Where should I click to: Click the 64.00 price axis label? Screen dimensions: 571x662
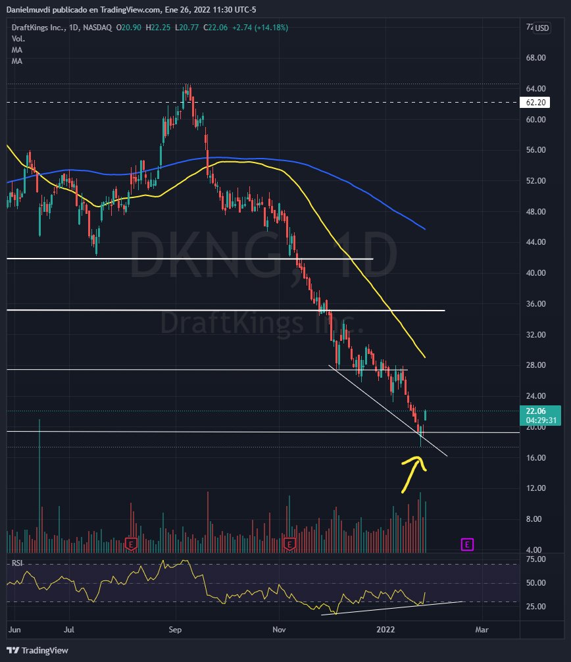pos(536,89)
